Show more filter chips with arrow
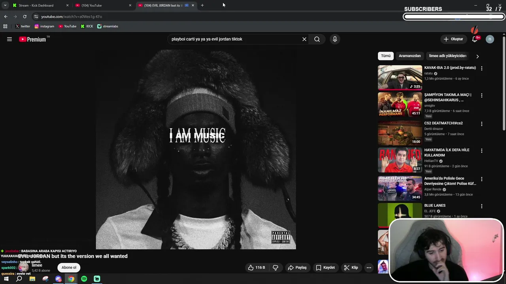This screenshot has height=284, width=506. pos(477,56)
